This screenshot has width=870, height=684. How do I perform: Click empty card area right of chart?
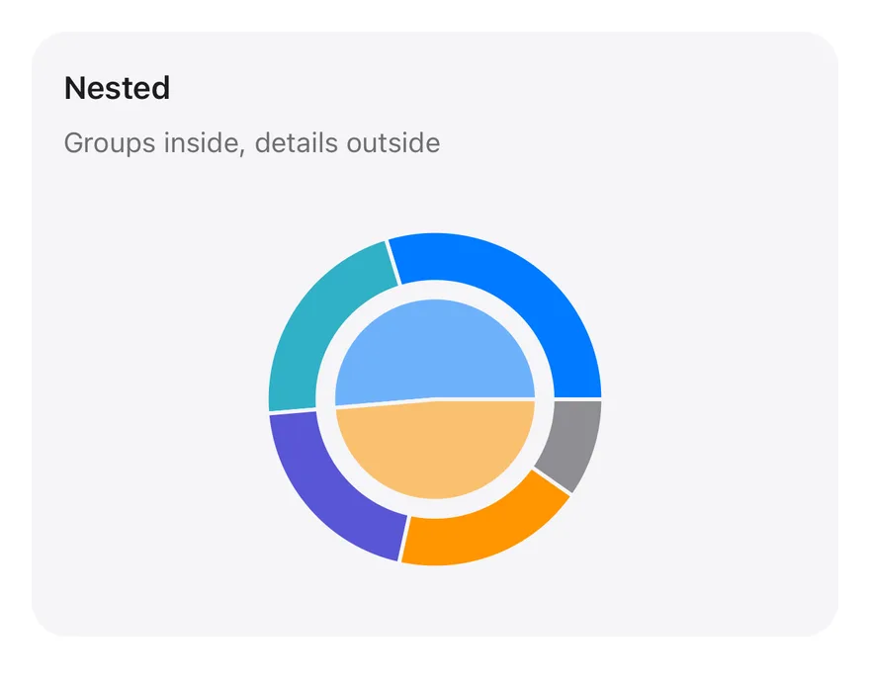point(722,399)
